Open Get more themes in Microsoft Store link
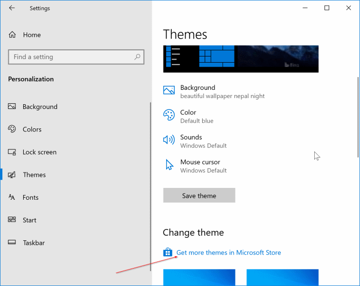360x286 pixels. (x=228, y=252)
